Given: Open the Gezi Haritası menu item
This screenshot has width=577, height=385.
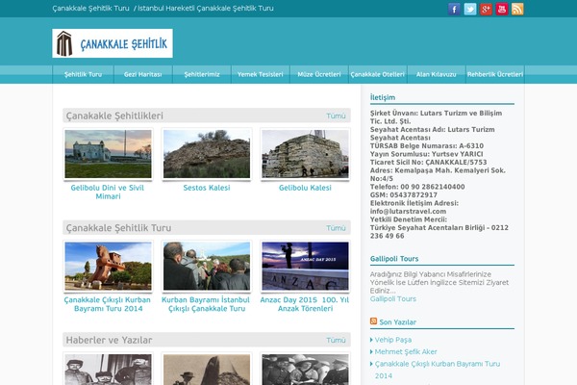Looking at the screenshot, I should click(142, 74).
